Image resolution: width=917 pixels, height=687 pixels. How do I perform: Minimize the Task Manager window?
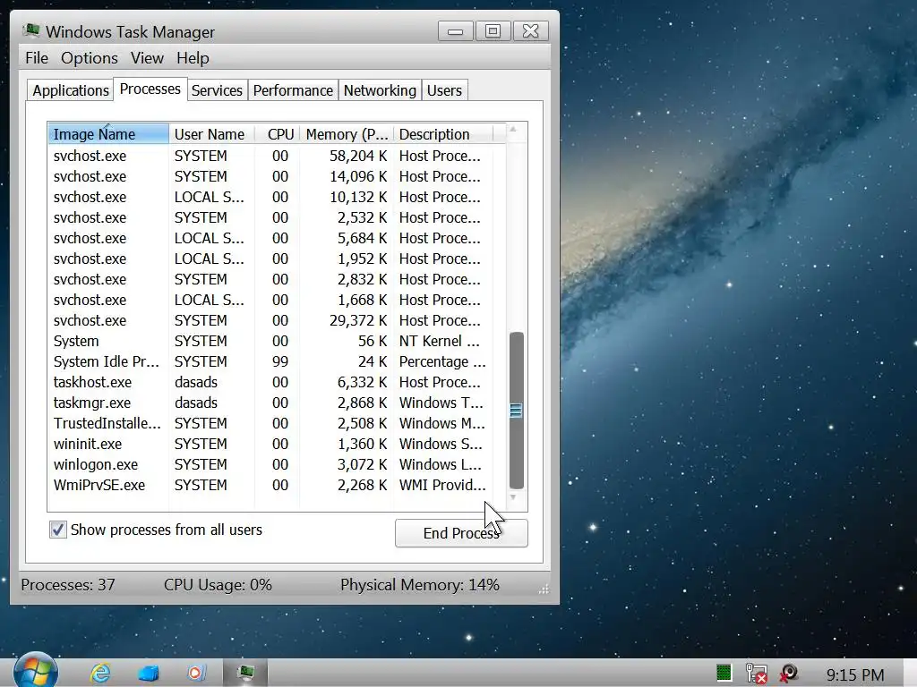point(456,31)
